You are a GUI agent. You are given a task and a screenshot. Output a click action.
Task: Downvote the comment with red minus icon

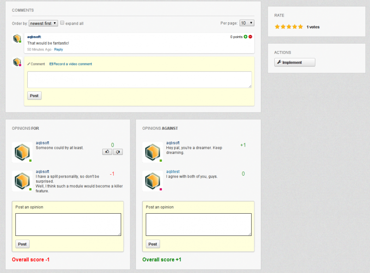(x=250, y=37)
